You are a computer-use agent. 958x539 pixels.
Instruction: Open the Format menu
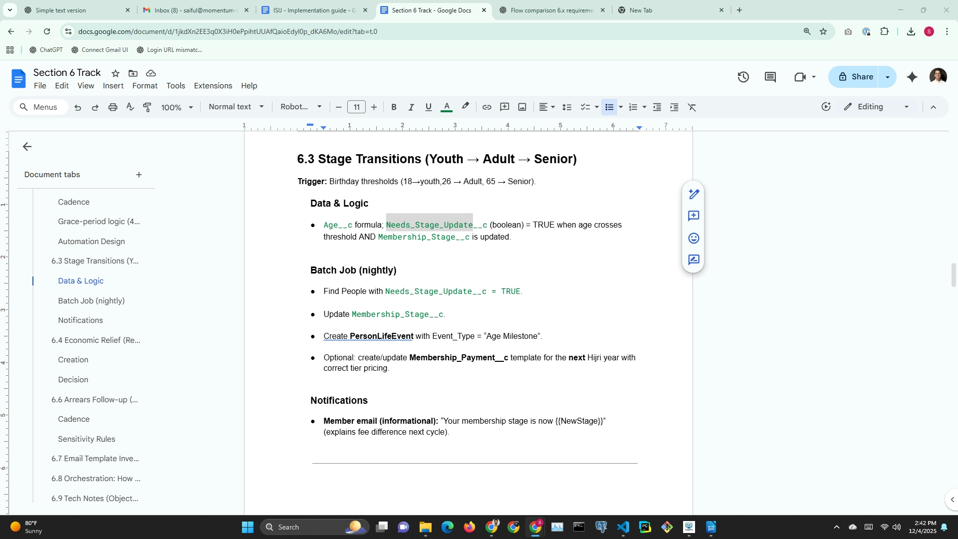(x=145, y=86)
